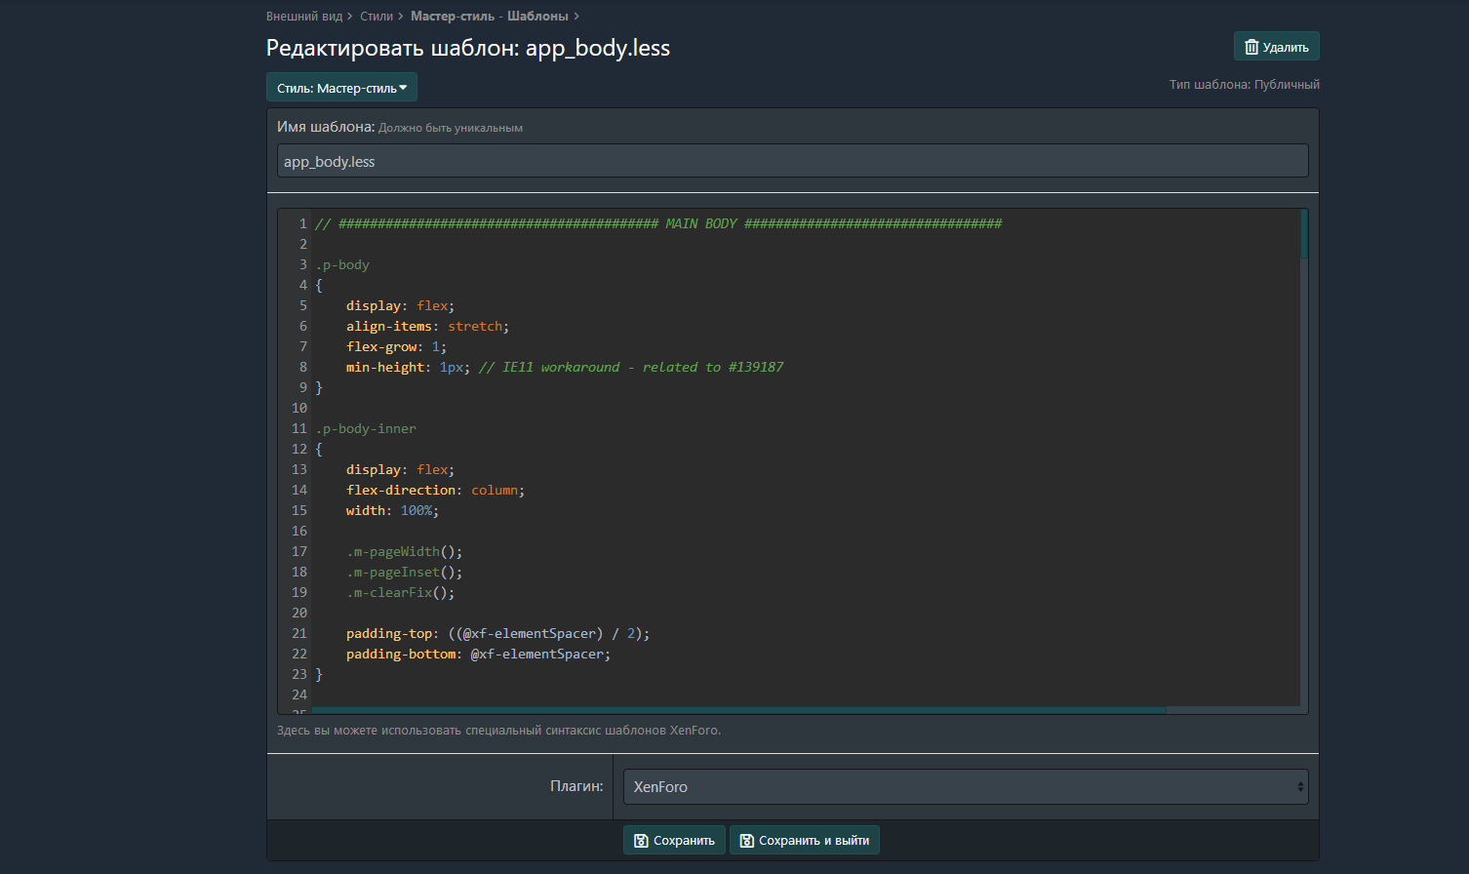Click line number 8 in the gutter
This screenshot has width=1469, height=874.
pyautogui.click(x=302, y=367)
